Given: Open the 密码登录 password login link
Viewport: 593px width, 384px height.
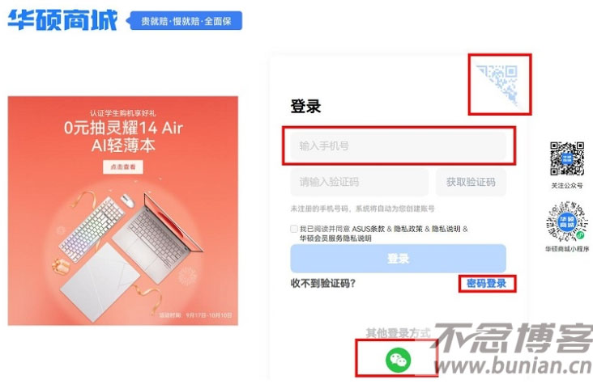Looking at the screenshot, I should (486, 283).
